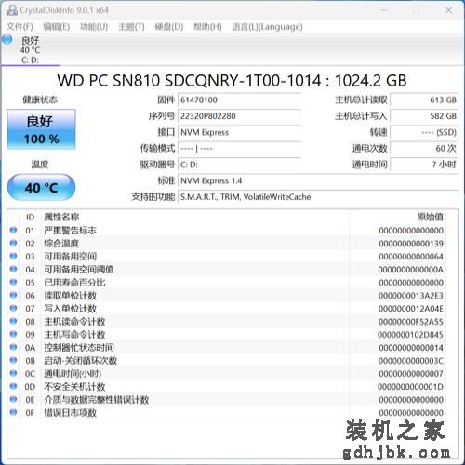
Task: Click raw value 000000000000003C
Action: pyautogui.click(x=411, y=361)
